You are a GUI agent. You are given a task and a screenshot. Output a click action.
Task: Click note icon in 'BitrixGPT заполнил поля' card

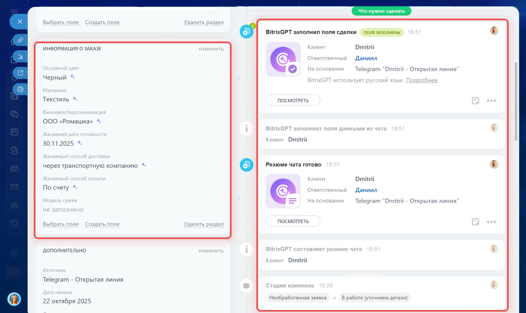click(x=475, y=101)
